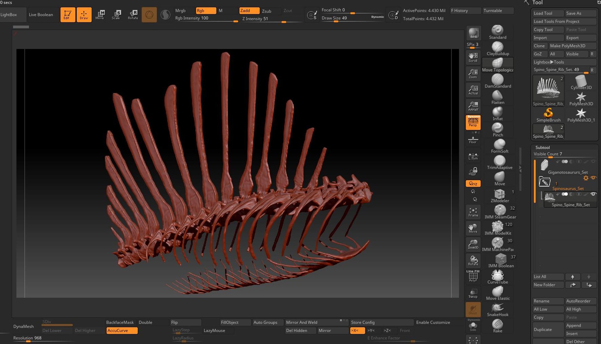Open the F History option

point(465,11)
